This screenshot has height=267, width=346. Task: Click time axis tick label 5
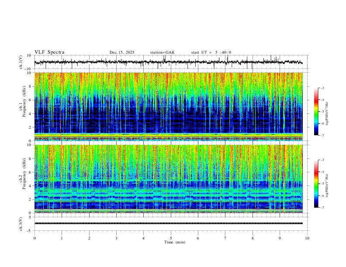[x=171, y=238]
